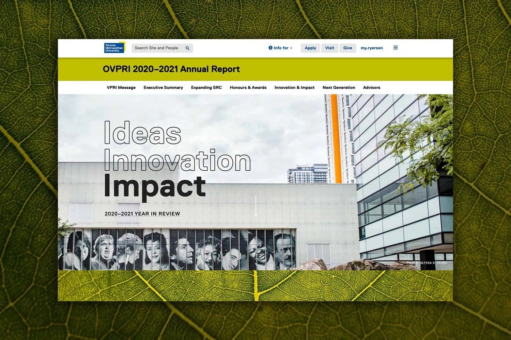
Task: Open the Next Generation menu item
Action: tap(339, 88)
